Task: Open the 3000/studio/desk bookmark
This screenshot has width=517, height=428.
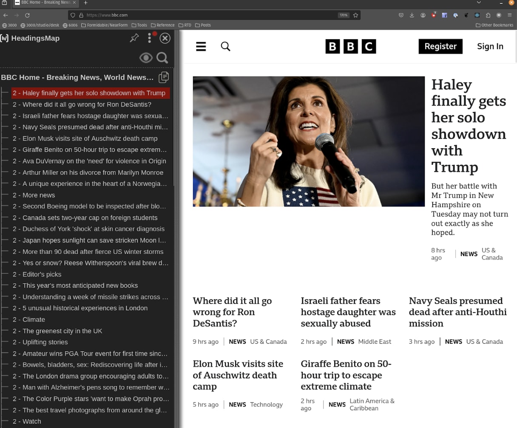Action: click(40, 25)
